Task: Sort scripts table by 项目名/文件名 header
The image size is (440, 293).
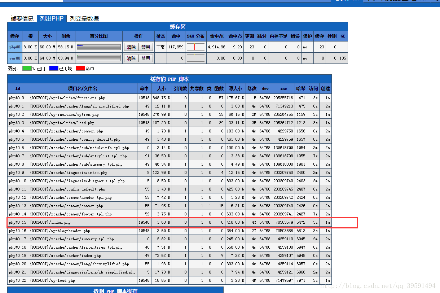Action: point(83,88)
